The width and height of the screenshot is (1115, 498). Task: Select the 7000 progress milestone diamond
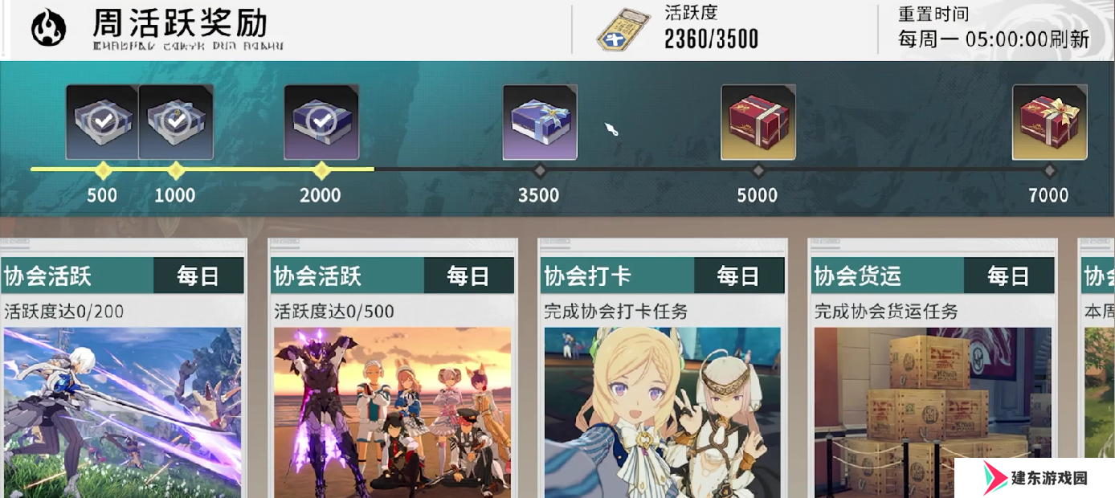click(1049, 170)
